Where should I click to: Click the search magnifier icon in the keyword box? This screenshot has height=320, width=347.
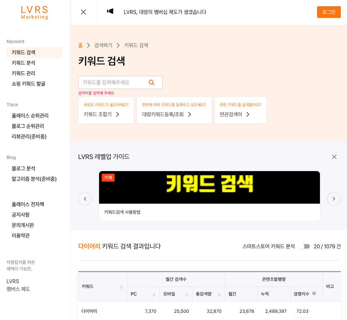click(x=151, y=82)
